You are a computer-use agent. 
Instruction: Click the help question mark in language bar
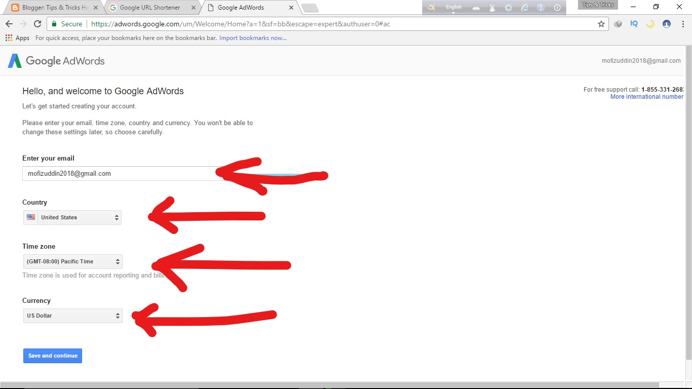pyautogui.click(x=541, y=8)
